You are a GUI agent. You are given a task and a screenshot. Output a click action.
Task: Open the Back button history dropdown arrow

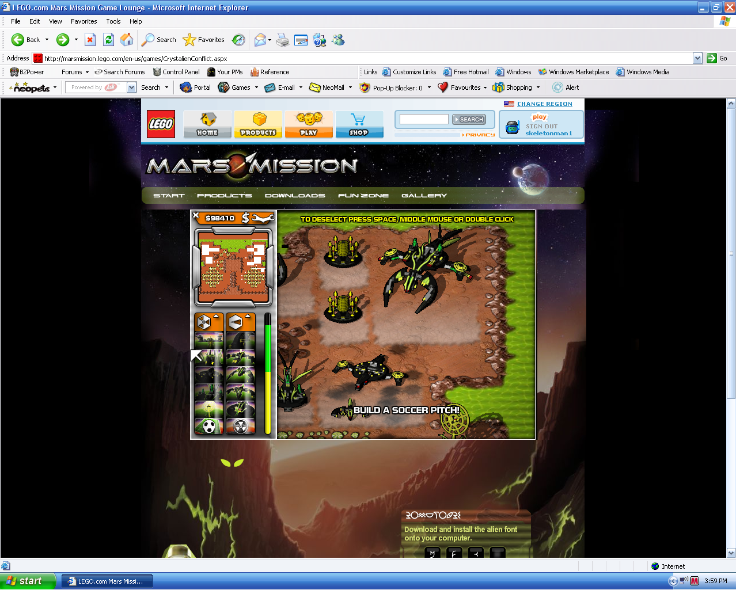click(x=47, y=40)
